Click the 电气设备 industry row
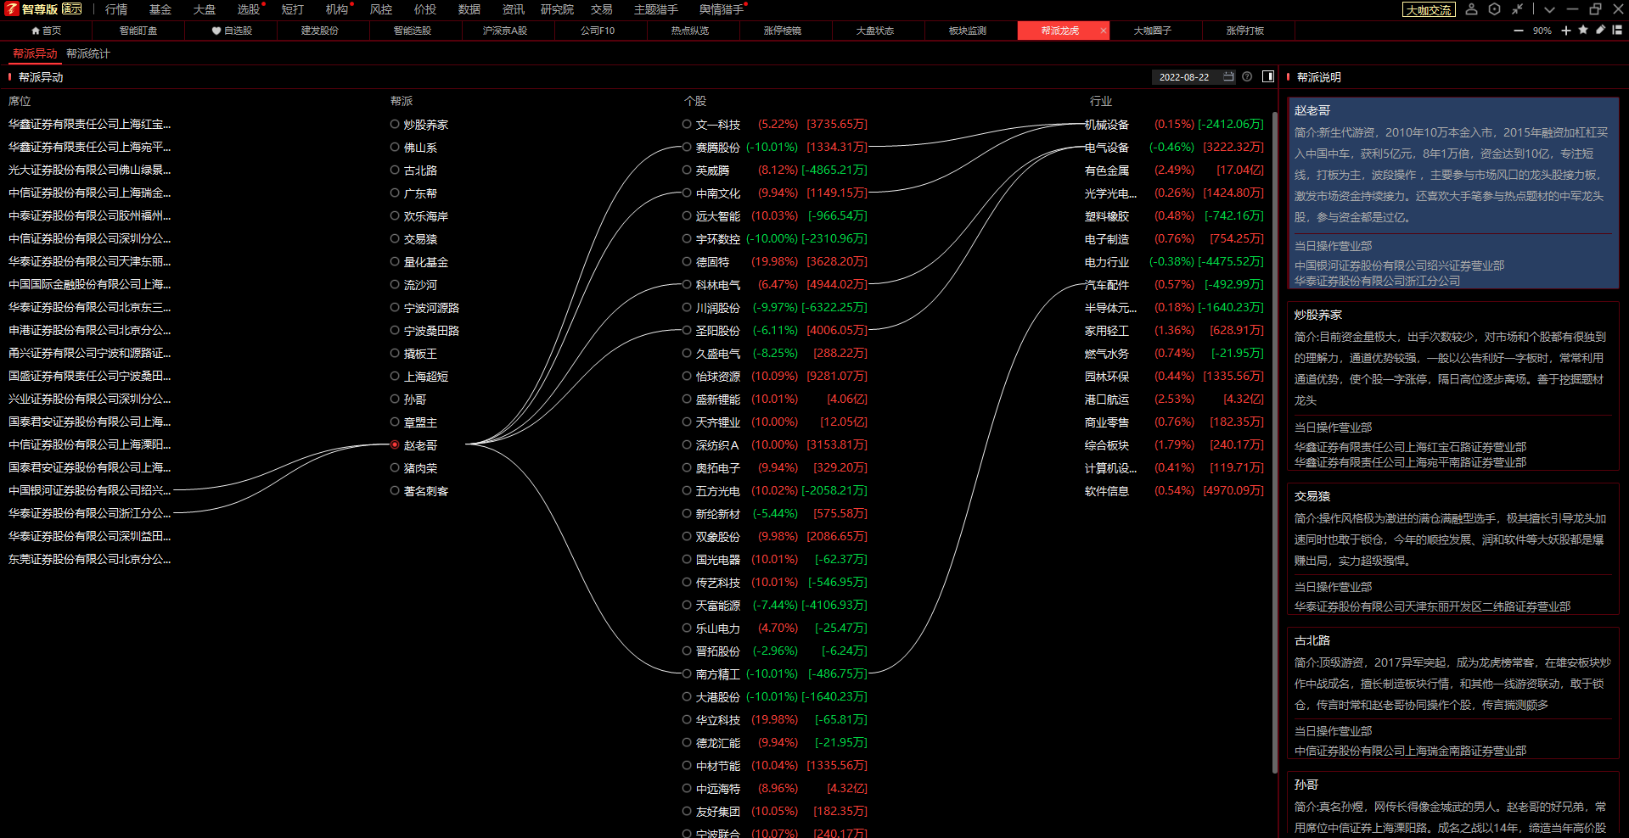The height and width of the screenshot is (838, 1629). [1174, 147]
